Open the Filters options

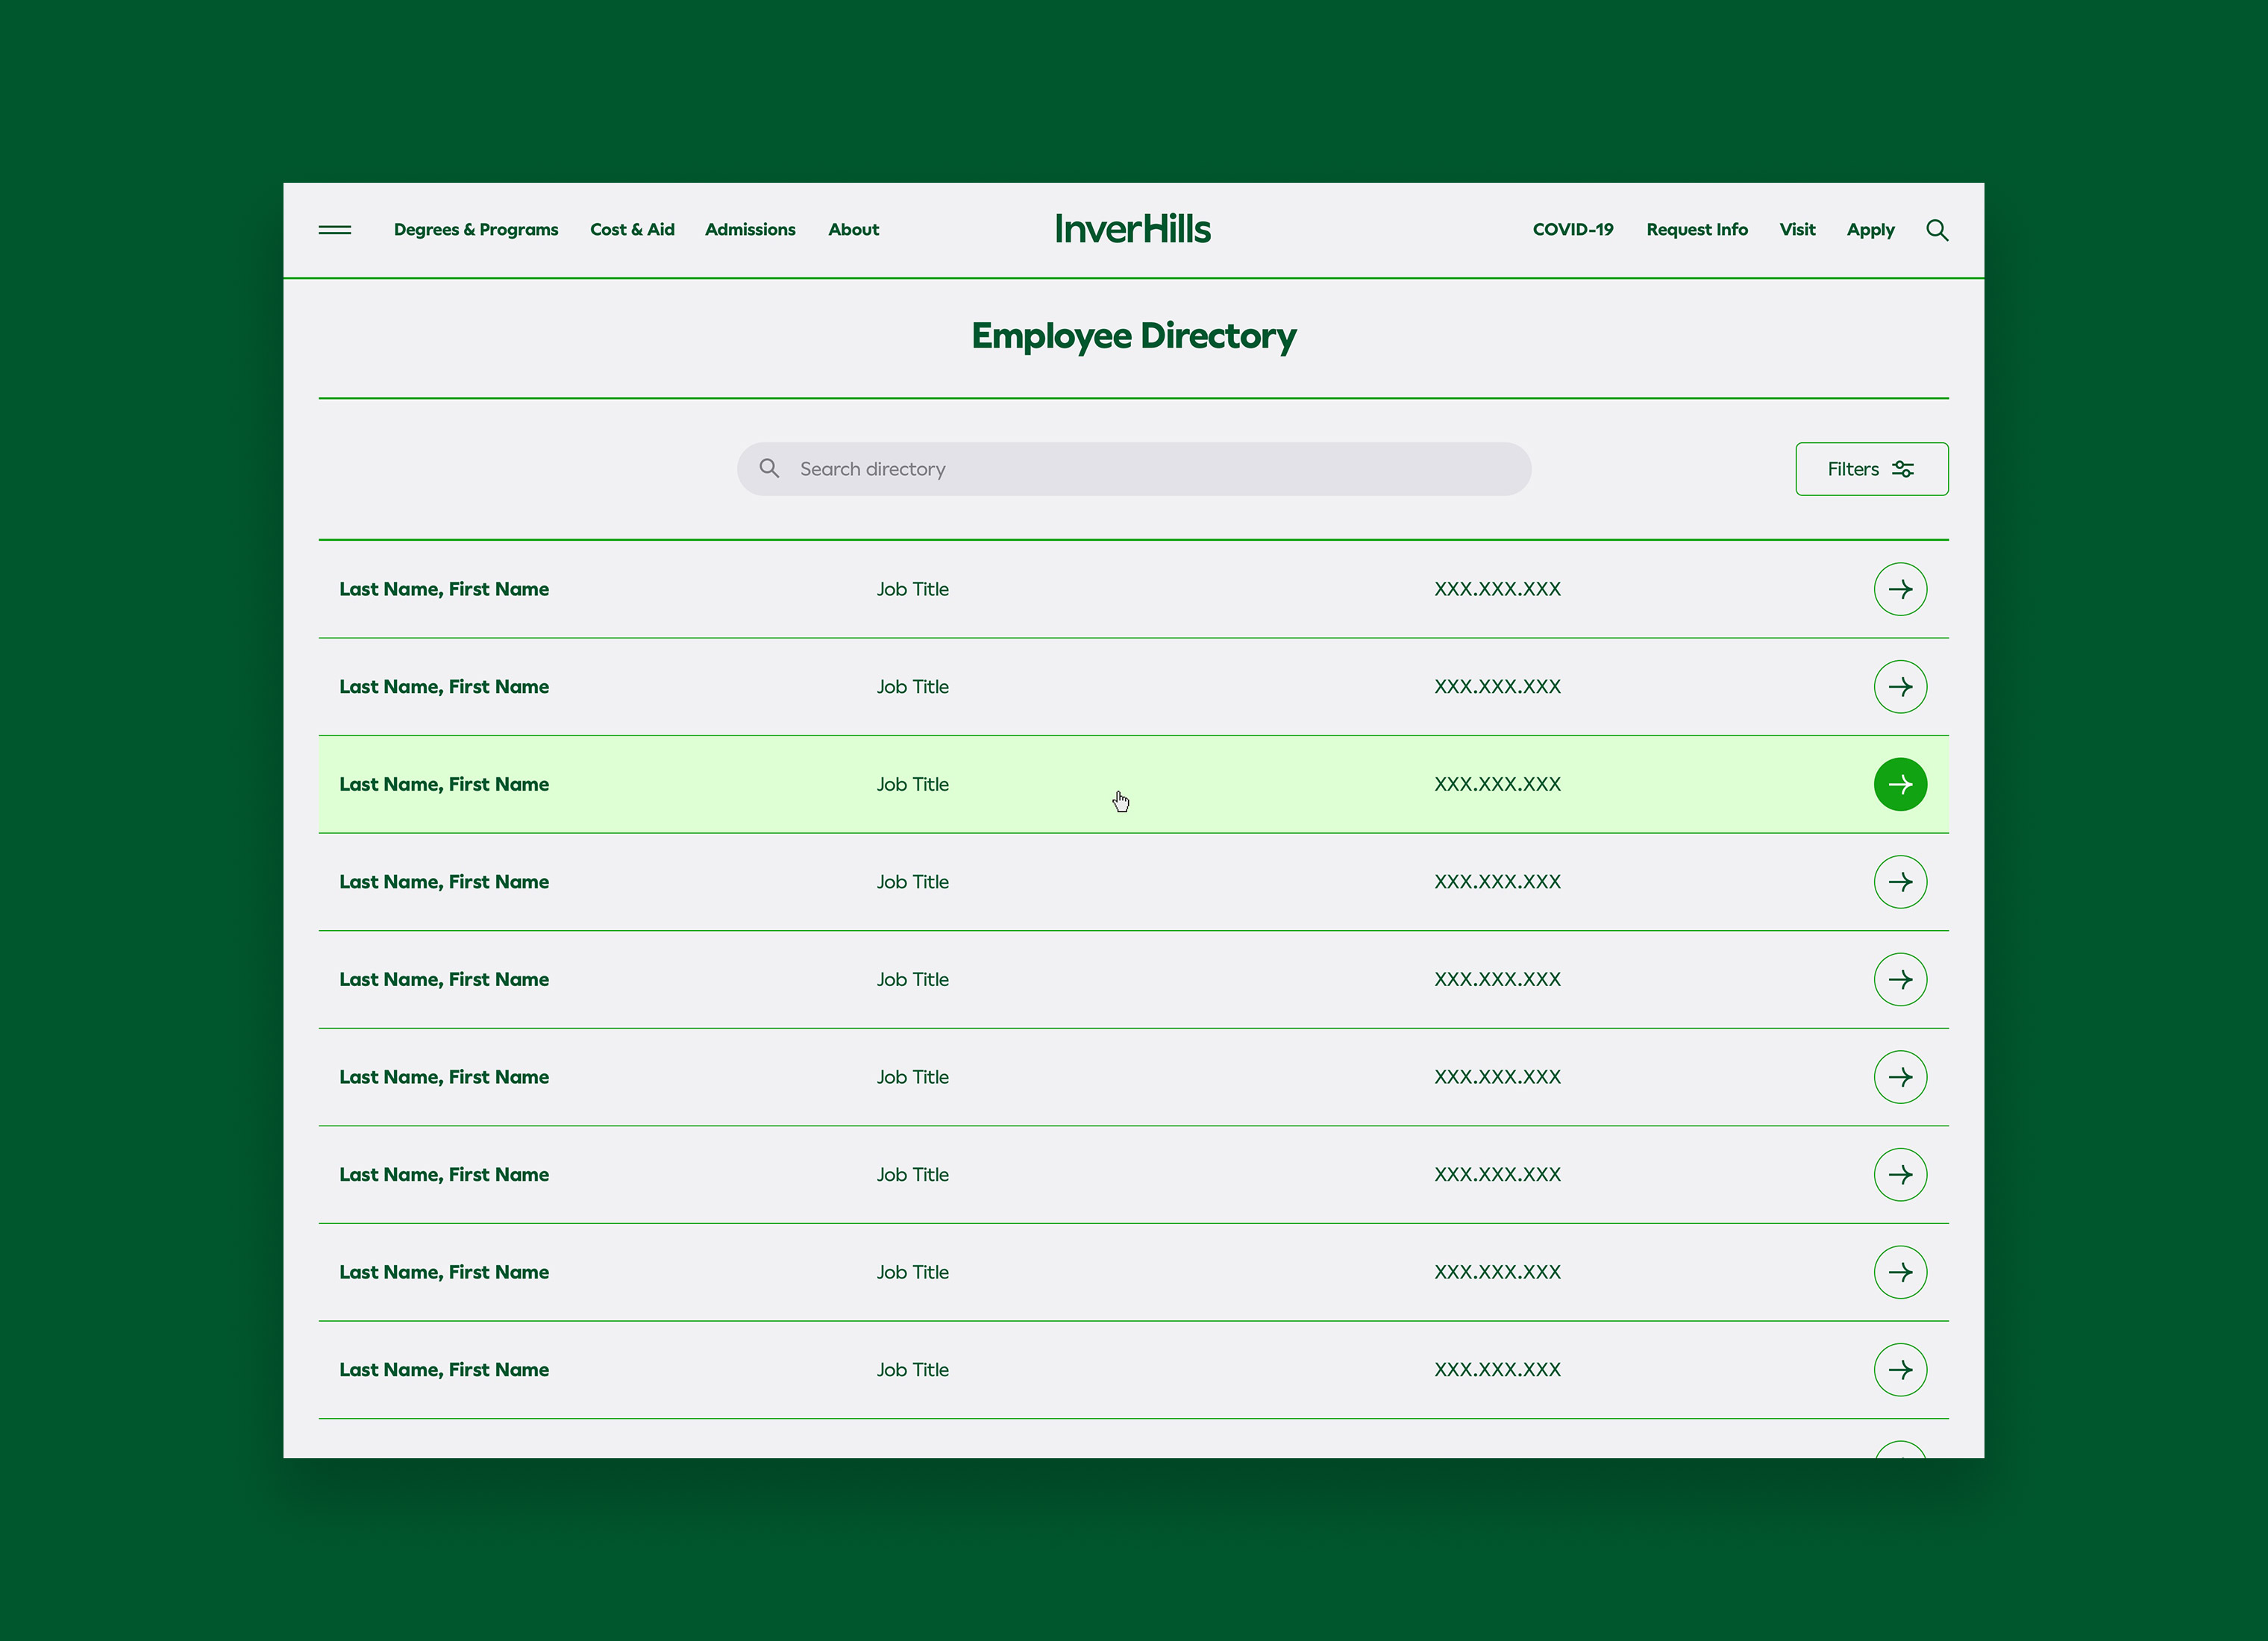tap(1870, 469)
